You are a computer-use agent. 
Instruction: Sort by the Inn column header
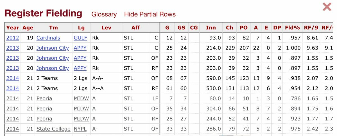(211, 27)
